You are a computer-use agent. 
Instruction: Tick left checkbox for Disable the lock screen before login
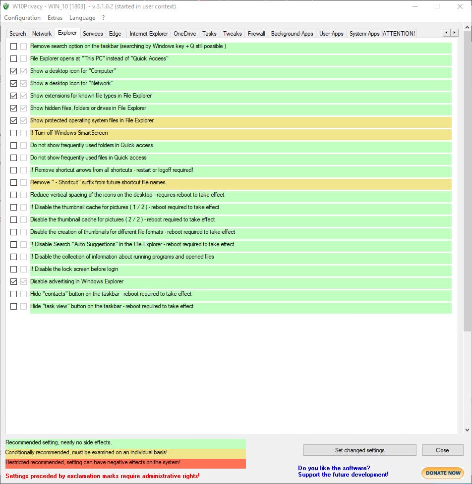pyautogui.click(x=13, y=269)
